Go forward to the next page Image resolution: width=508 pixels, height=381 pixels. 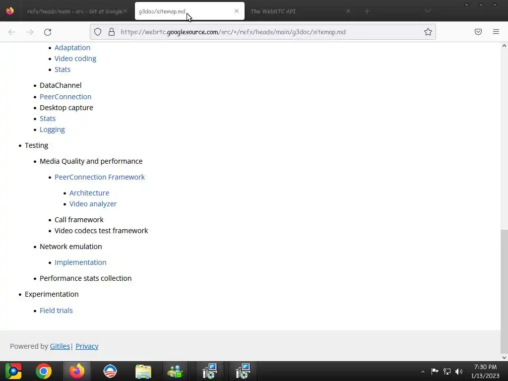(x=30, y=32)
